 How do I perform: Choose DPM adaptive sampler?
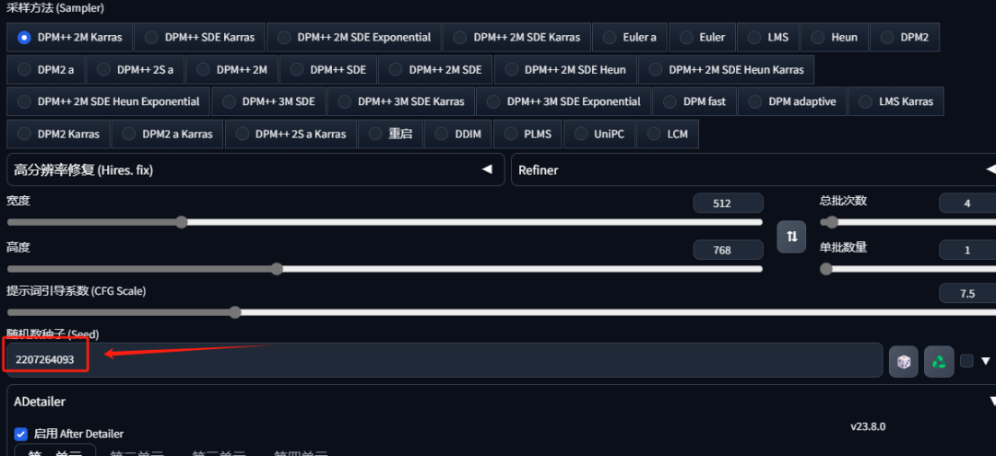click(x=792, y=101)
